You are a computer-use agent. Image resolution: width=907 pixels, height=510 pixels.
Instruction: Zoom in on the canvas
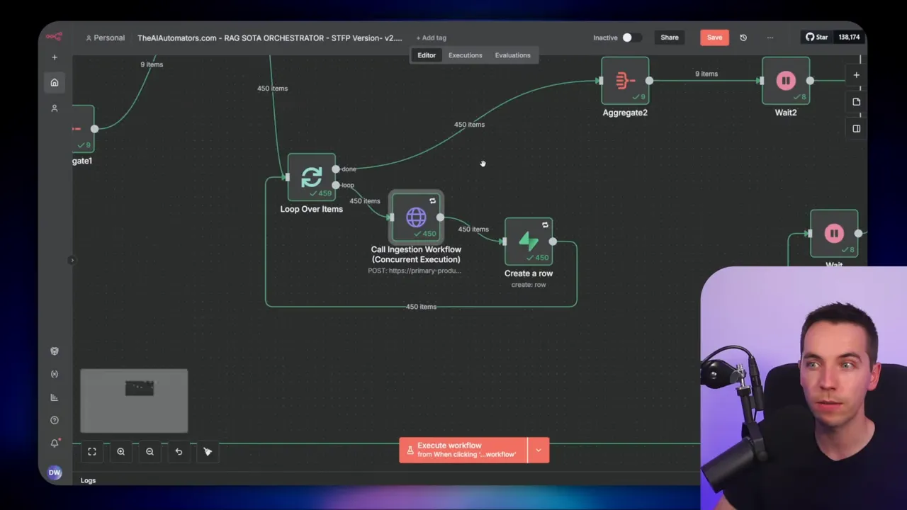point(121,452)
